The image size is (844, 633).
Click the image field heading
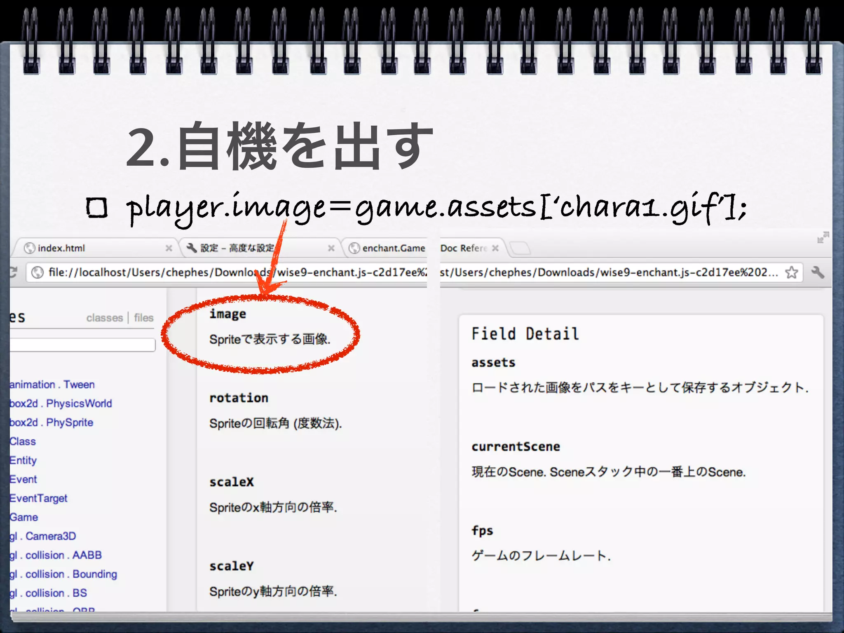[x=227, y=314]
